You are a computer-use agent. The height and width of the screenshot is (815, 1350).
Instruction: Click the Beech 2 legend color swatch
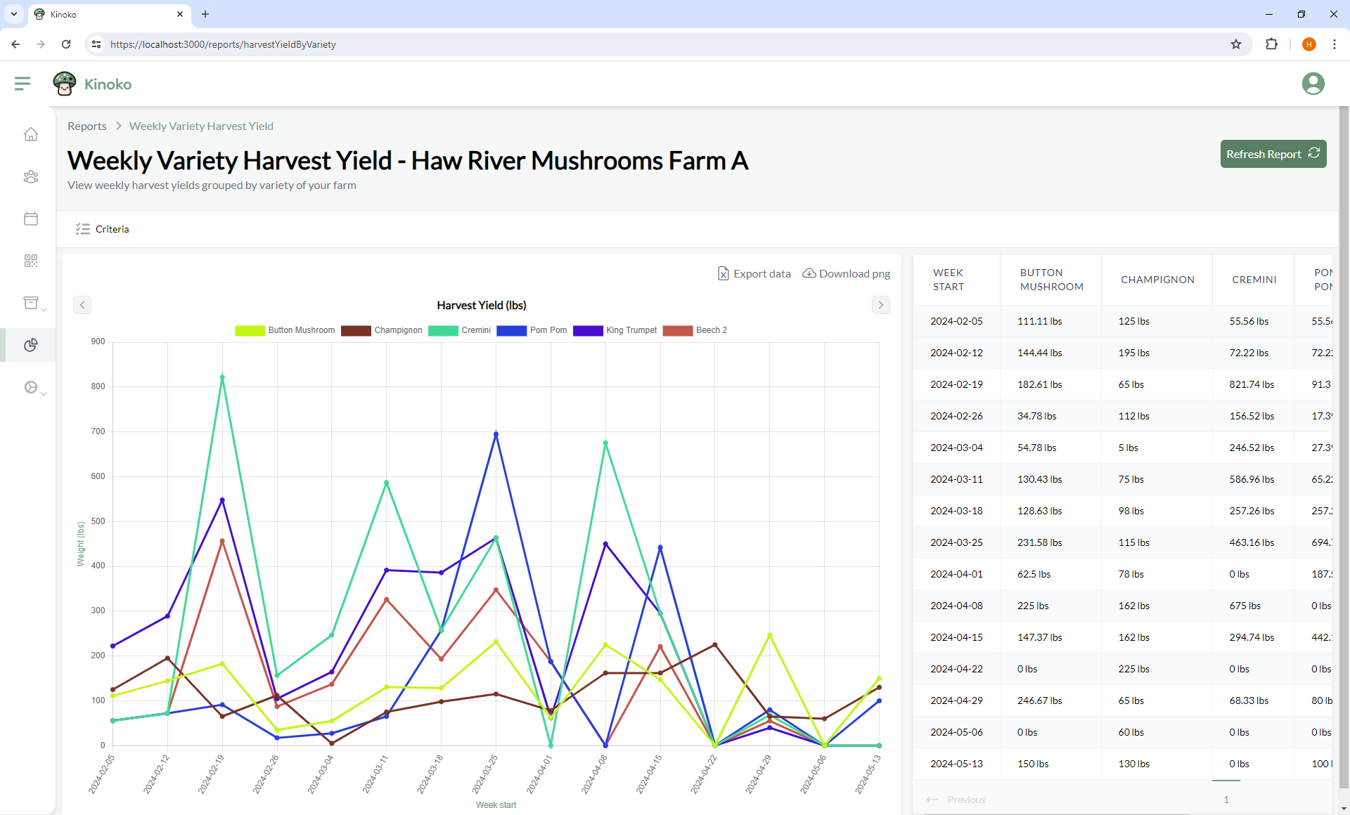[x=677, y=330]
